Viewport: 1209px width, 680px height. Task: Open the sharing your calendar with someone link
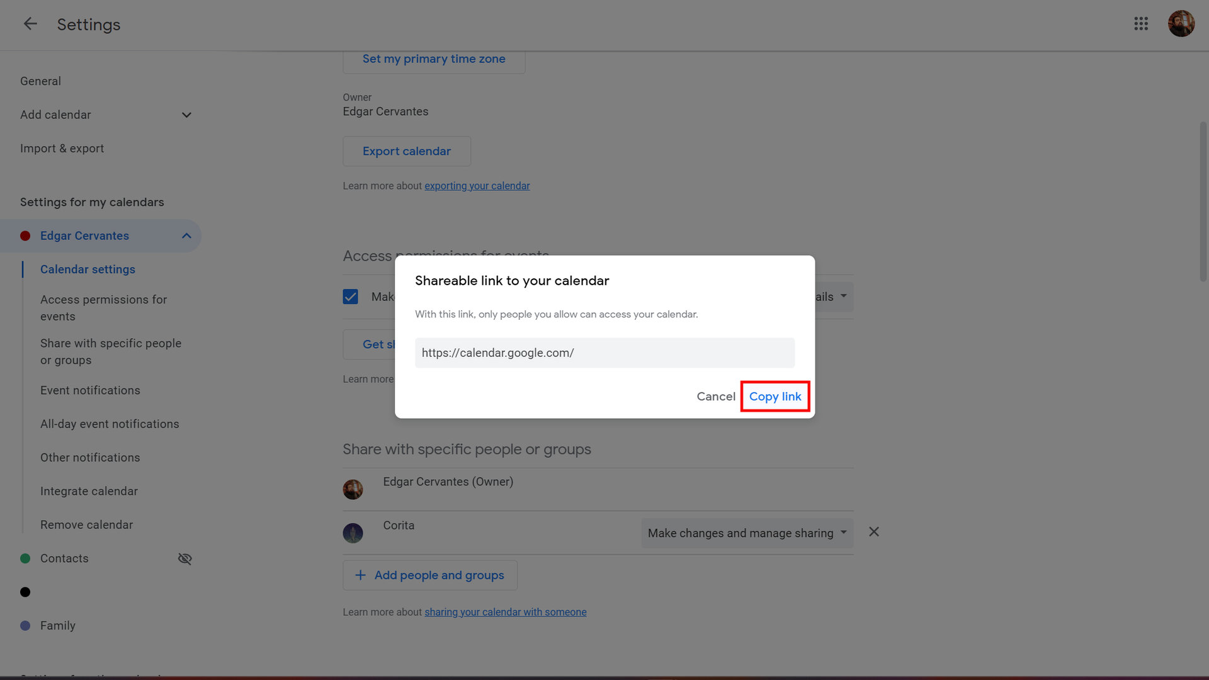click(505, 612)
